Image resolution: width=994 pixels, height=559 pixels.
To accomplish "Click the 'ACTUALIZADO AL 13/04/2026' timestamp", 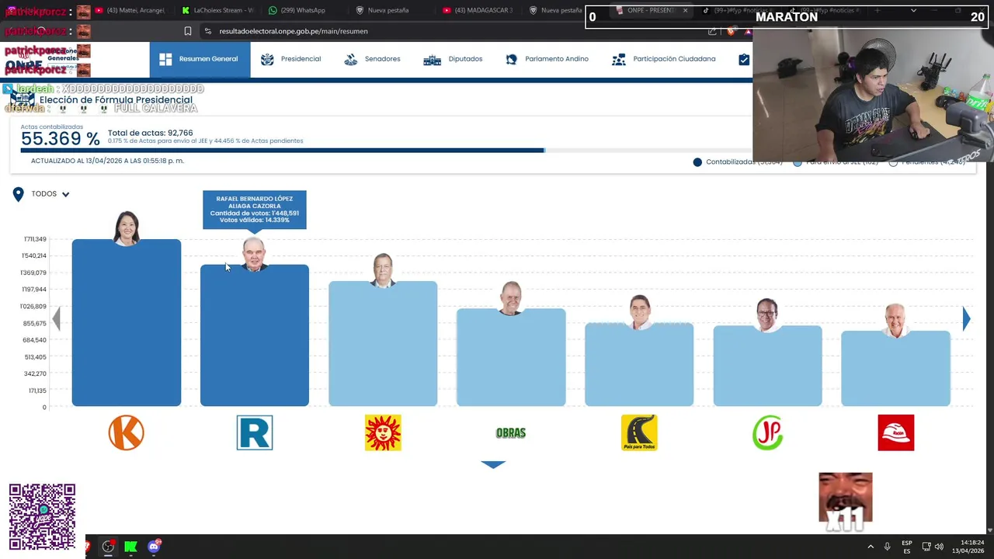I will click(107, 161).
